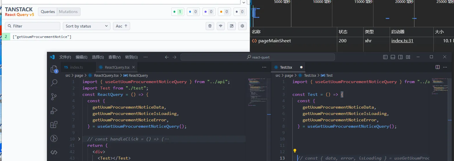Filter by stale queries orange badge
The height and width of the screenshot is (161, 454).
[225, 12]
